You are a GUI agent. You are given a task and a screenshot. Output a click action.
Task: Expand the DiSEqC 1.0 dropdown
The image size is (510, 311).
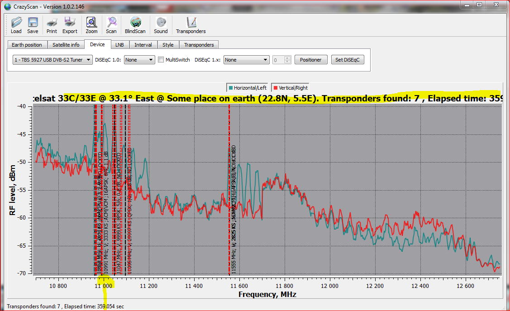click(x=139, y=60)
